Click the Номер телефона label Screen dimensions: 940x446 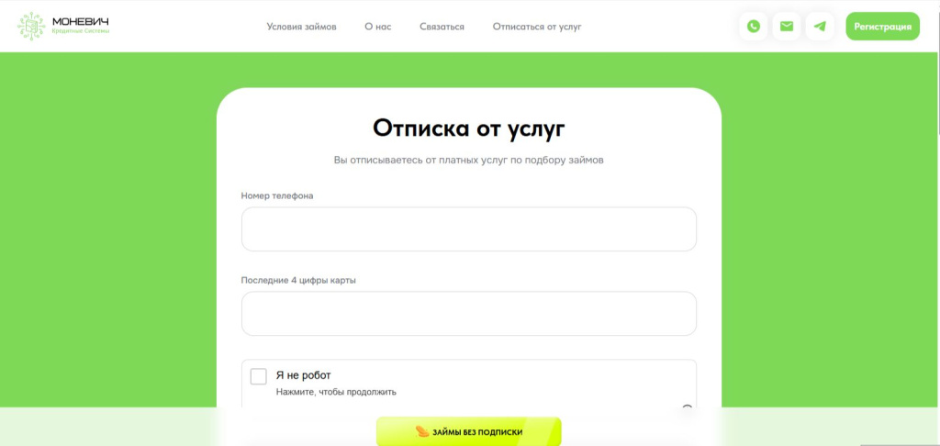tap(277, 195)
